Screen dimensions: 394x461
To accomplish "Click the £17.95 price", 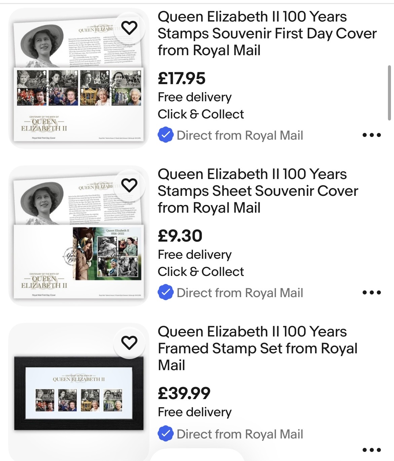I will point(182,79).
